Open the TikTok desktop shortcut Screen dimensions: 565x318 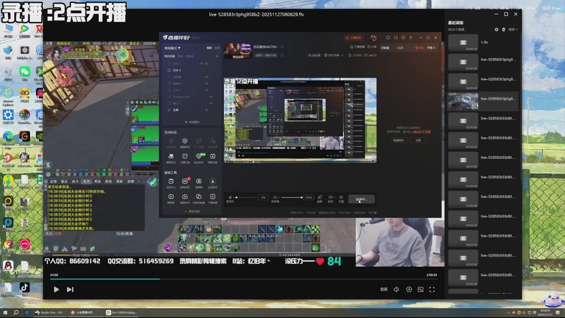tap(25, 288)
